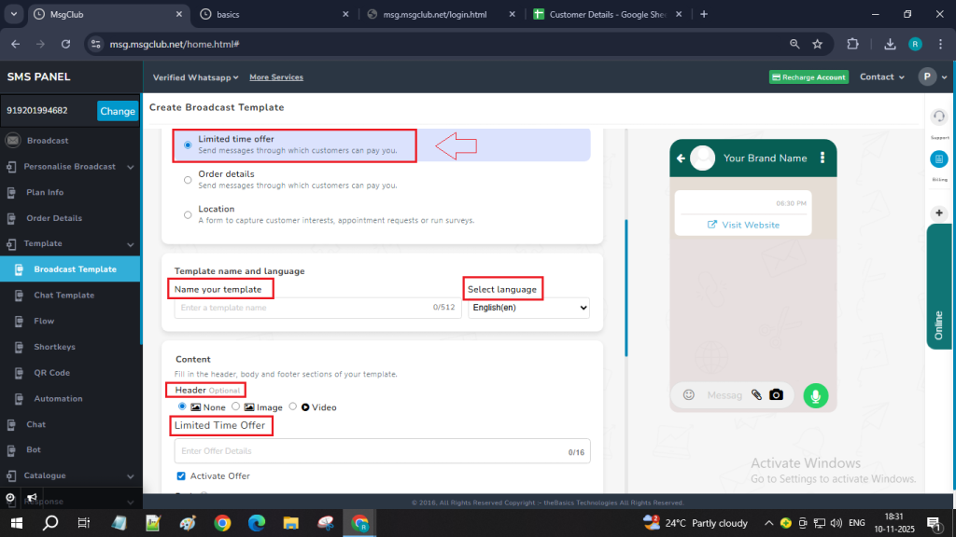Uncheck the Activate Offer checkbox

[x=181, y=476]
